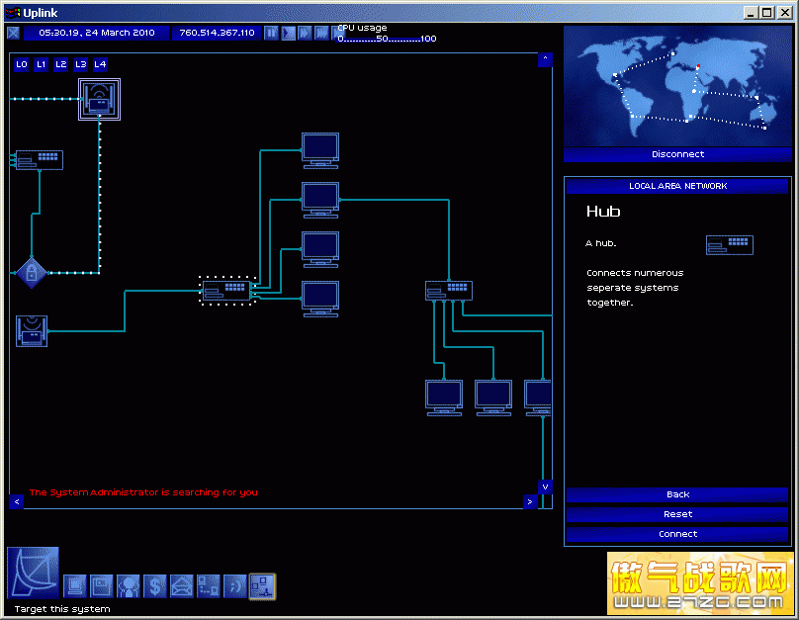
Task: Open the memory banks icon
Action: point(102,585)
